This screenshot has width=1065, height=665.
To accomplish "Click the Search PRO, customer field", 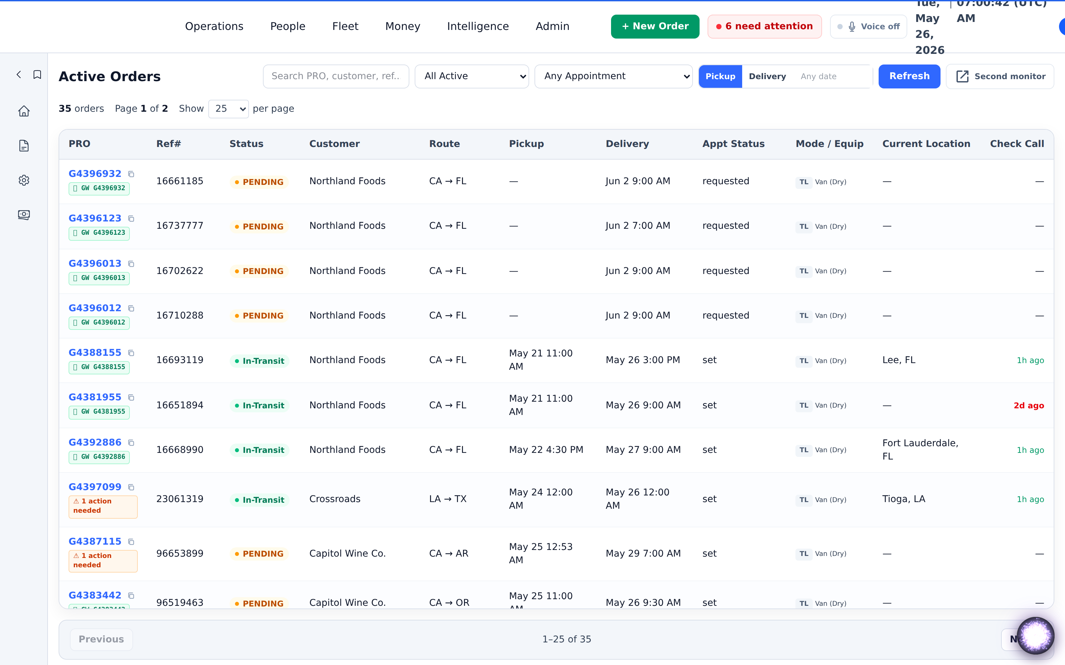I will tap(336, 76).
